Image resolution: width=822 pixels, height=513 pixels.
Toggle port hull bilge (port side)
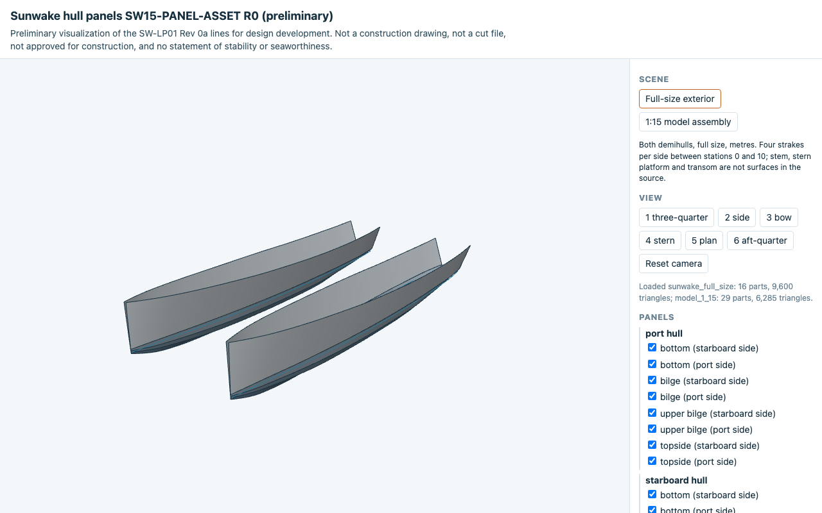click(652, 396)
